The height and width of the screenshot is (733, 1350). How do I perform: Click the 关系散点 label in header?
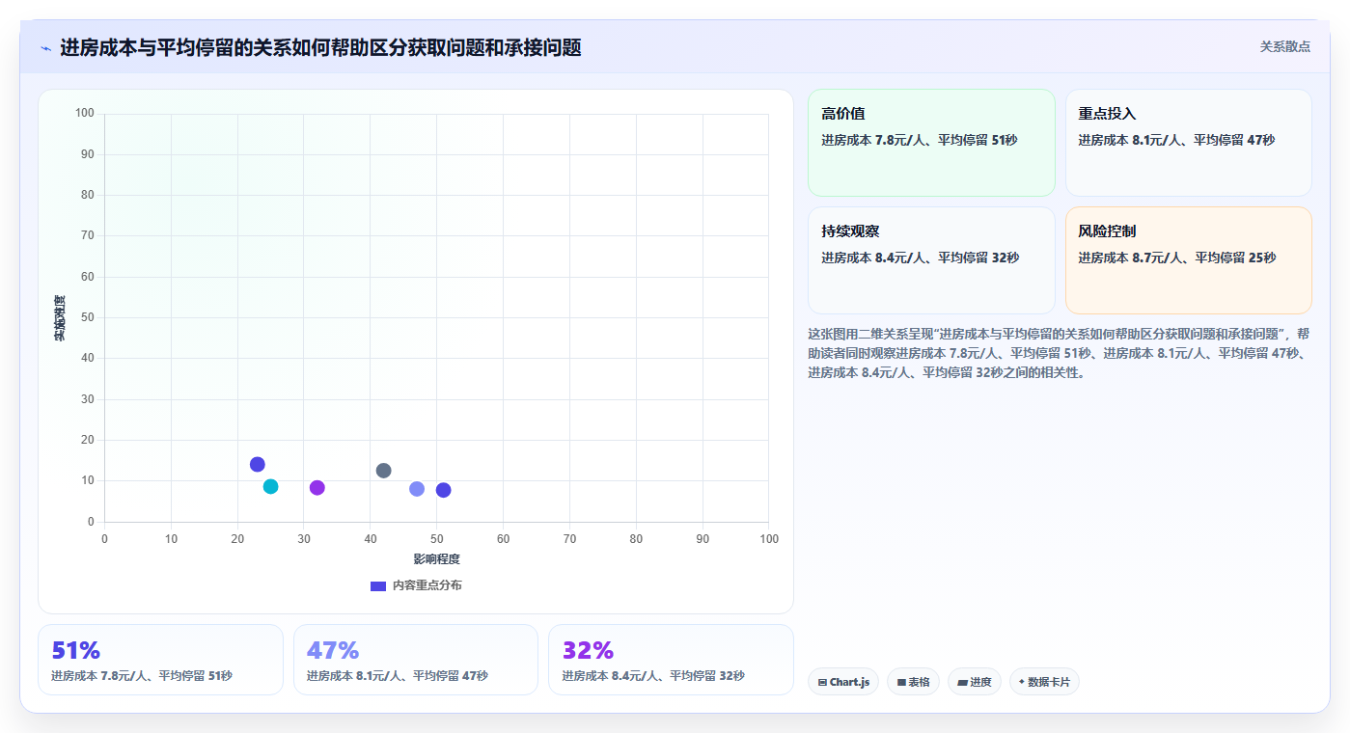pos(1284,46)
